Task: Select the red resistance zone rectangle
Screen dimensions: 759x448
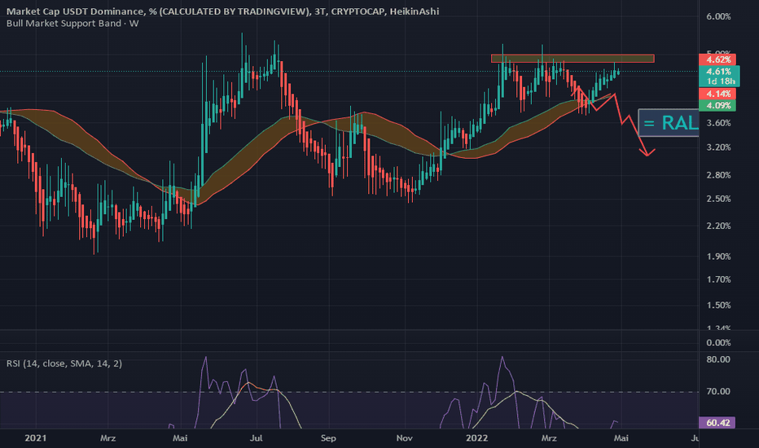Action: (x=573, y=58)
